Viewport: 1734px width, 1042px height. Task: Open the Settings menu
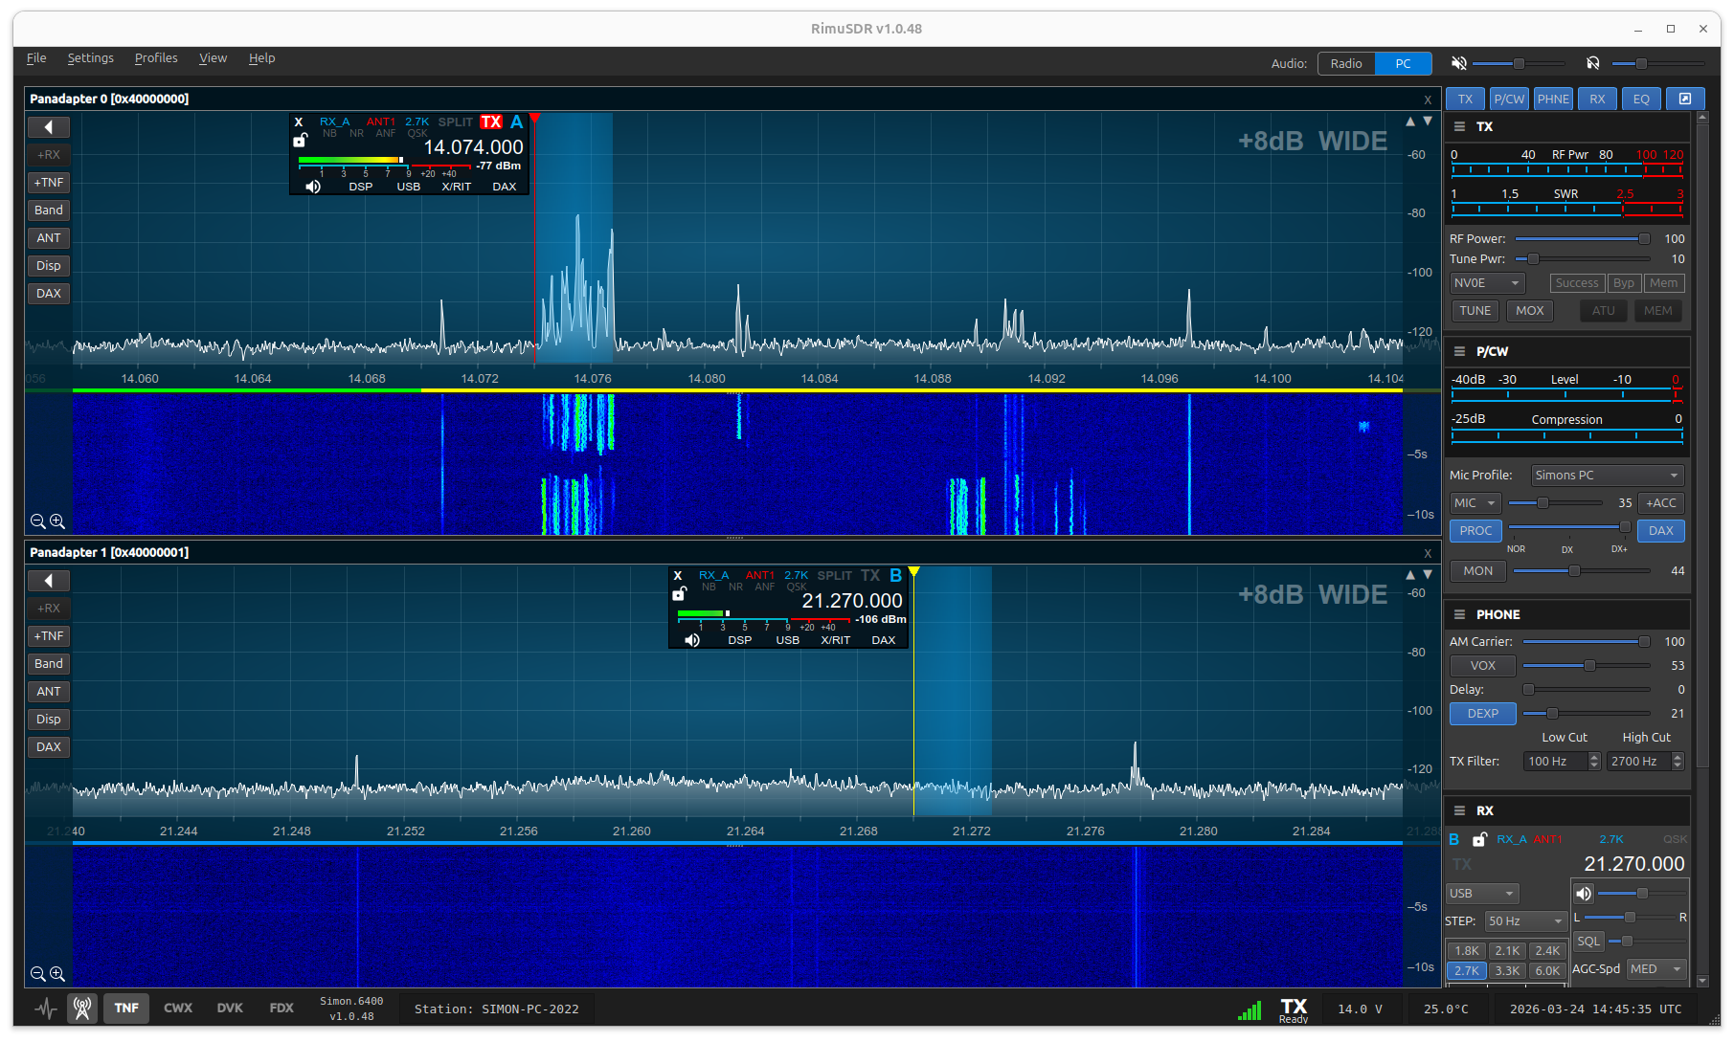90,57
